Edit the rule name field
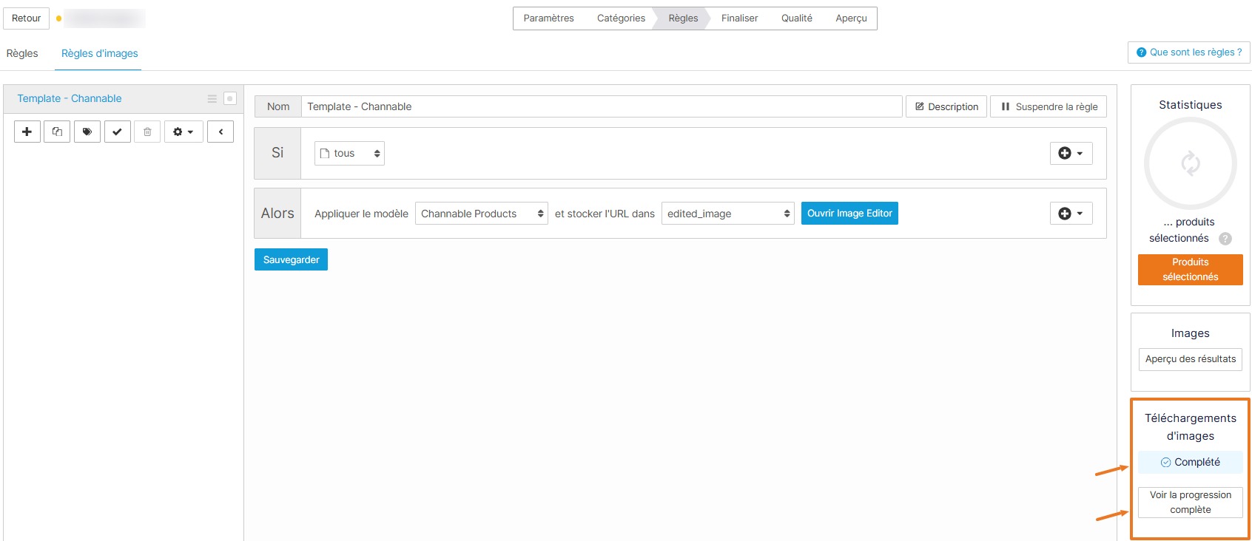 click(x=602, y=106)
